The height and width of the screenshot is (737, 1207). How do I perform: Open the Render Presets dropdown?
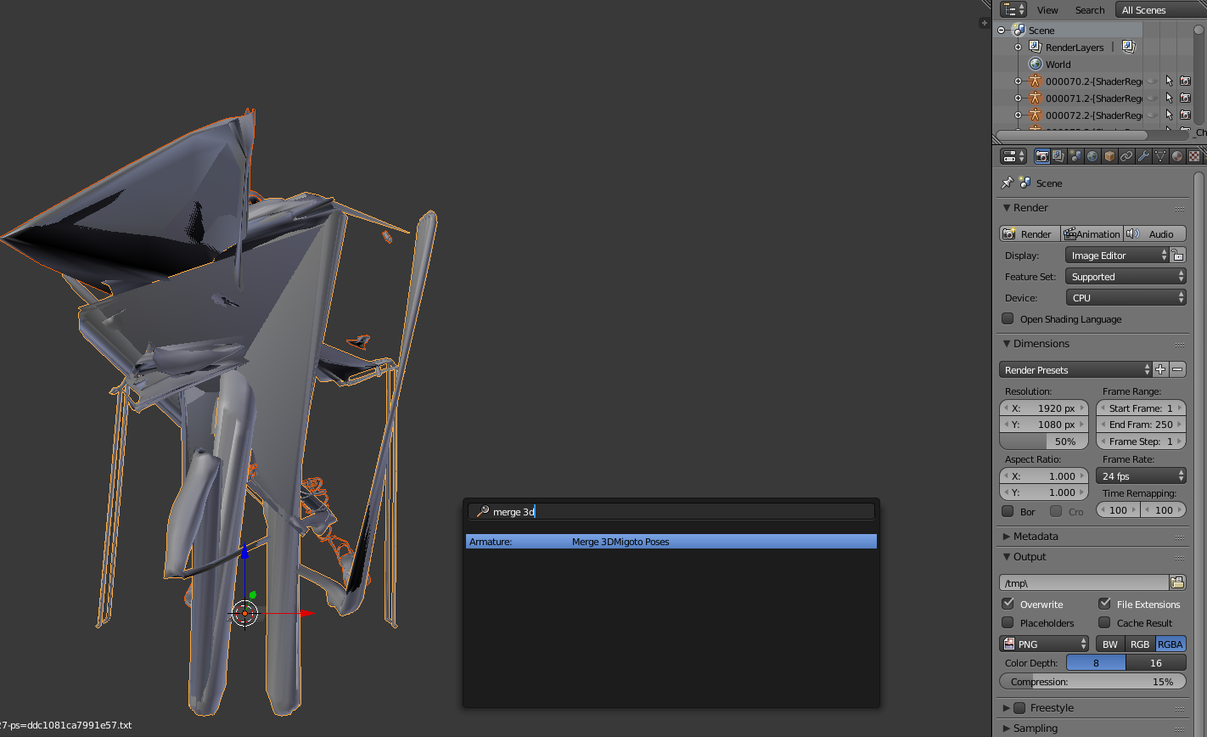pos(1075,369)
